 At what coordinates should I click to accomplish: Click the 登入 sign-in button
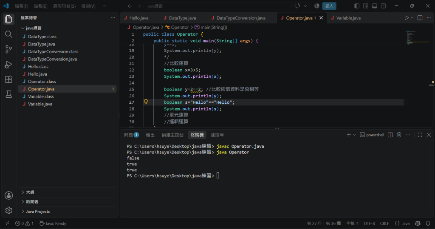[x=329, y=6]
